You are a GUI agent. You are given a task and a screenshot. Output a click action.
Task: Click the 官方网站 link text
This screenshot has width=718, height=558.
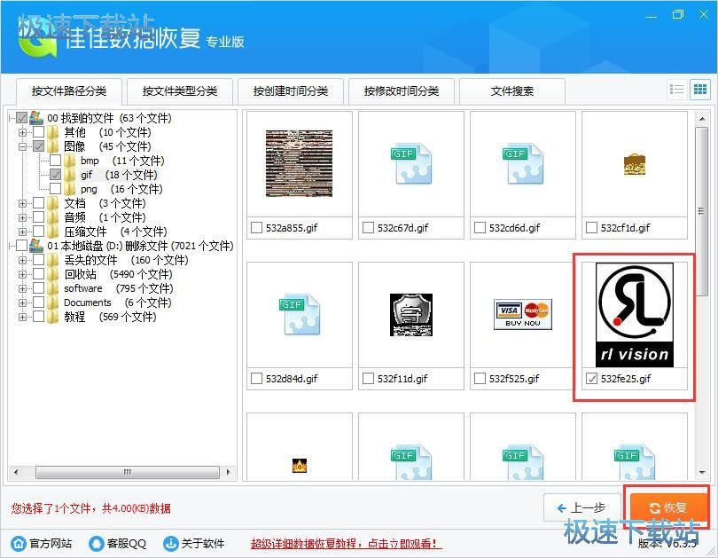tap(51, 544)
